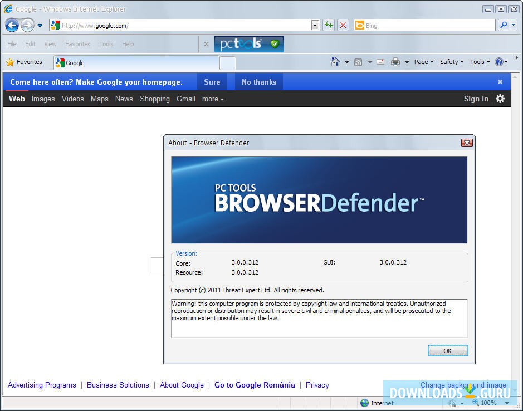Click the copyright warning text box
This screenshot has height=411, width=523.
(319, 318)
